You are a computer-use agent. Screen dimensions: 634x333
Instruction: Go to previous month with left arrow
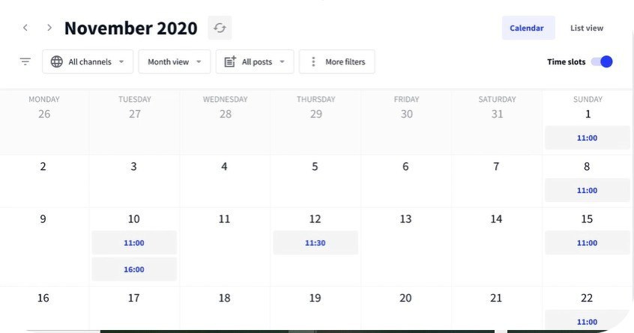[25, 28]
